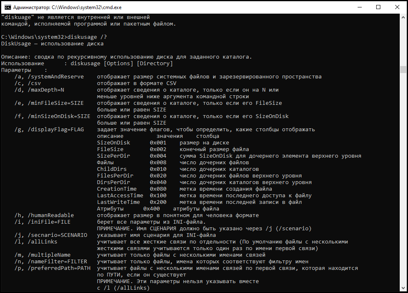
Task: Click the FilesPerDir flag name
Action: [115, 175]
